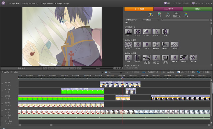This screenshot has width=213, height=129.
Task: Select the green 書き出し tab
Action: click(197, 9)
